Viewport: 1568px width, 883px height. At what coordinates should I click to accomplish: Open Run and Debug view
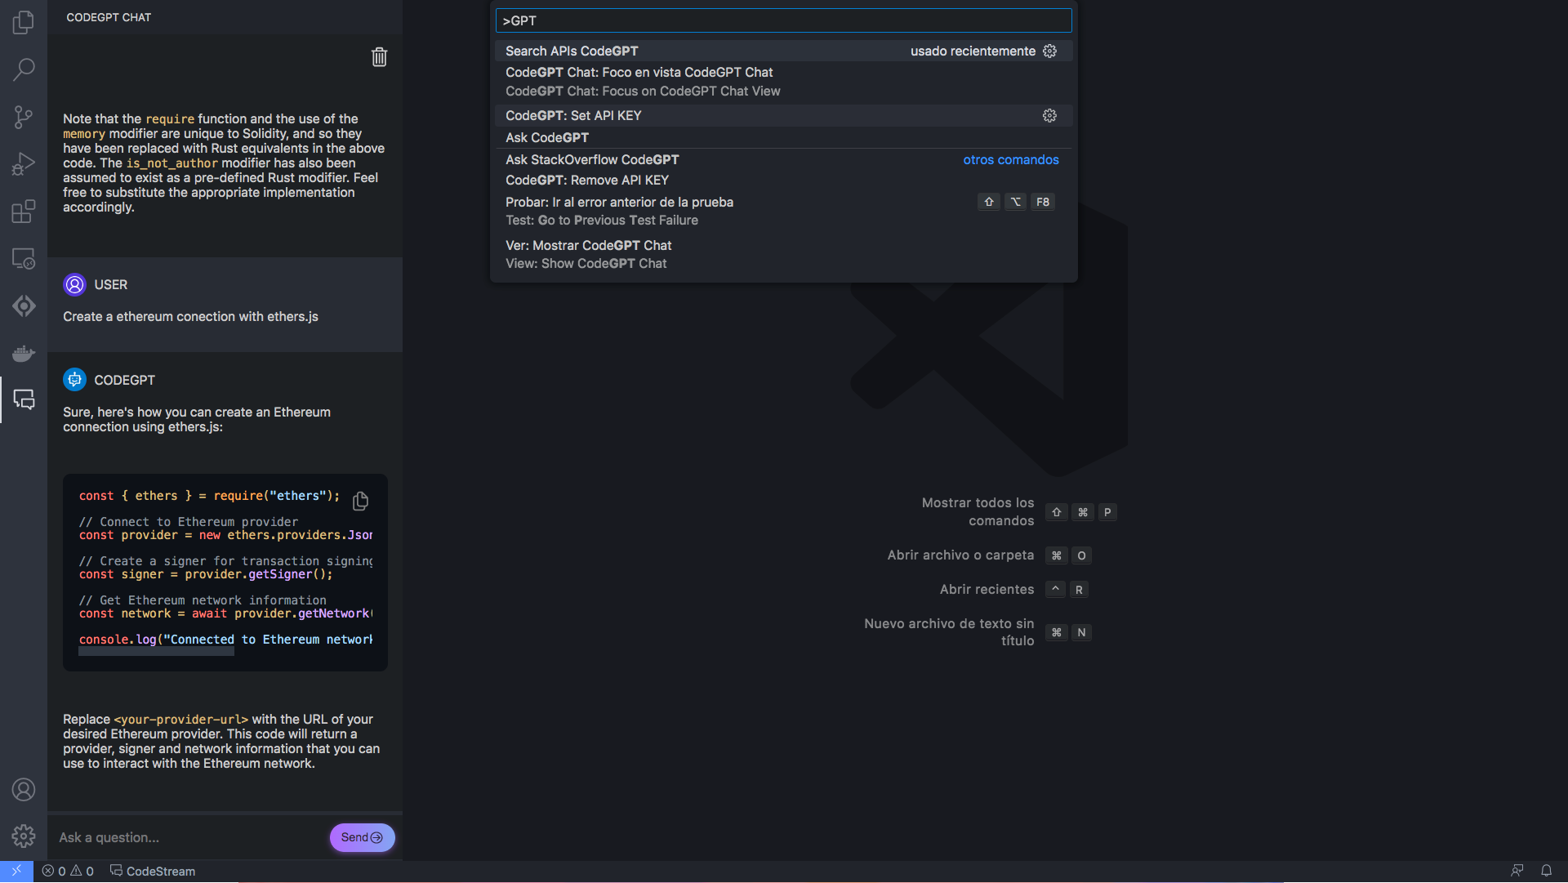[24, 164]
